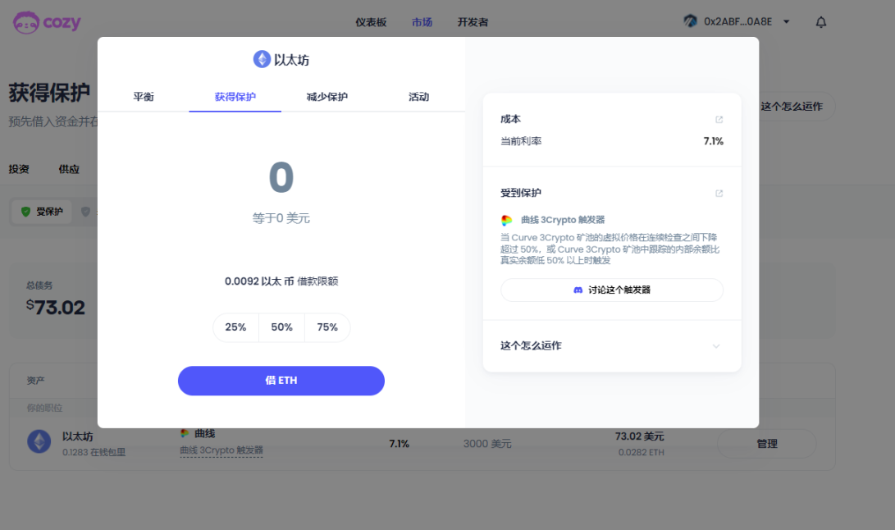This screenshot has height=530, width=895.
Task: Go to 开发者 nav item
Action: click(473, 22)
